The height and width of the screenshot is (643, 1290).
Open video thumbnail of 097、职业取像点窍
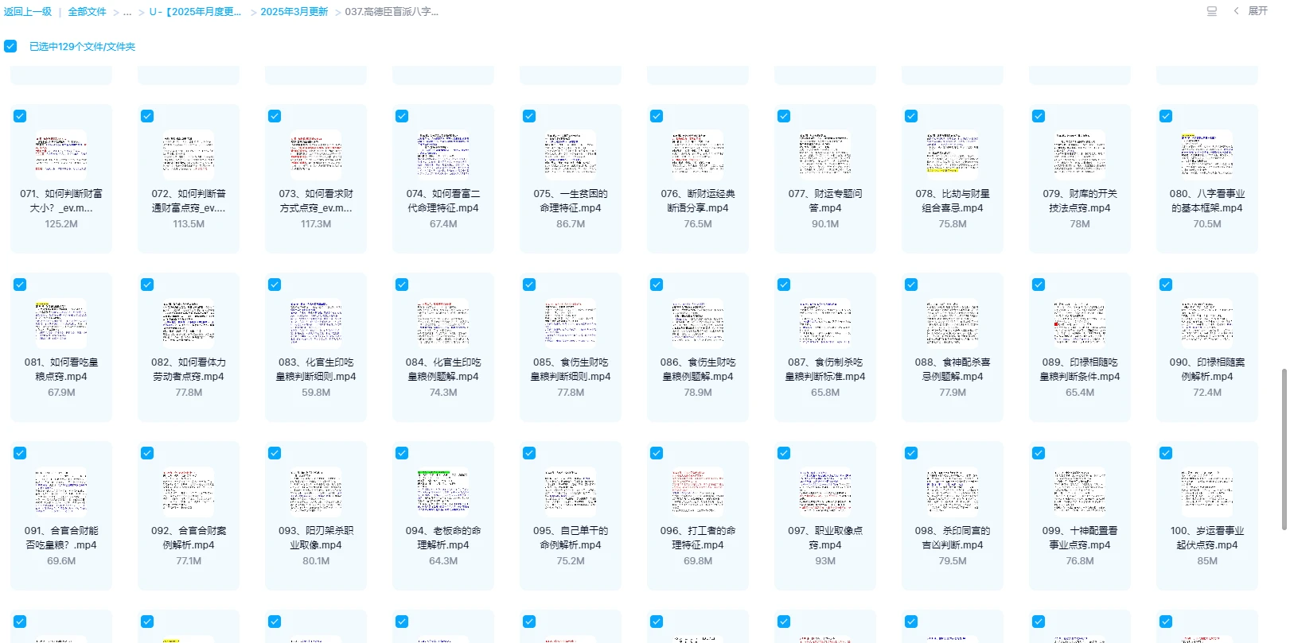(825, 490)
